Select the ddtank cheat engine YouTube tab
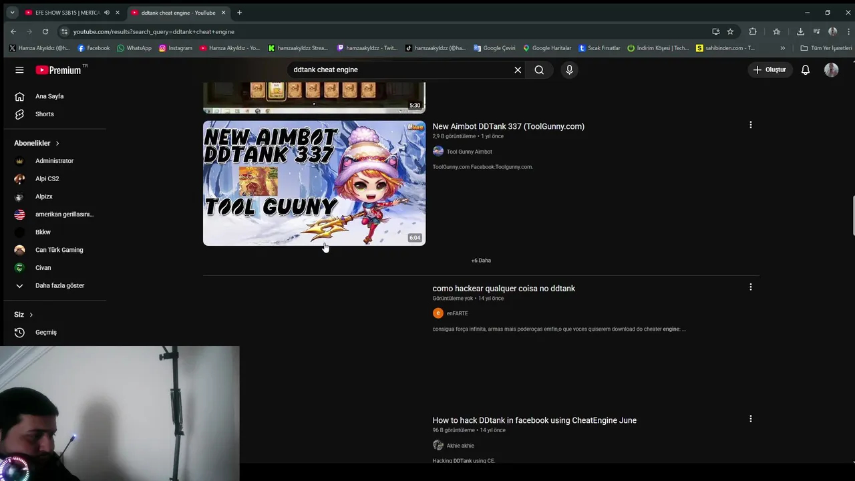855x481 pixels. click(177, 13)
